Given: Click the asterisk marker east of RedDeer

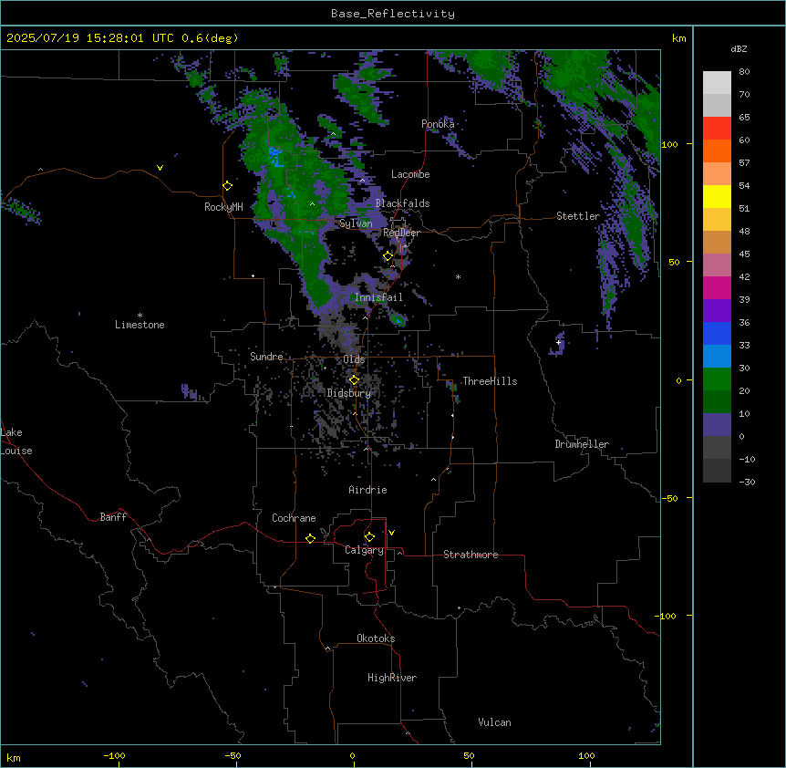Looking at the screenshot, I should coord(458,276).
